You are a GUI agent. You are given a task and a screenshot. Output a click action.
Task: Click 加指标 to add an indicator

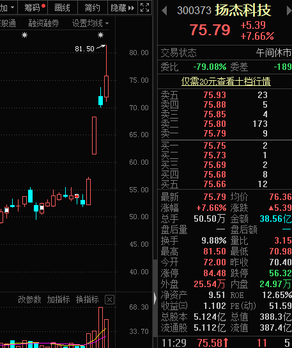[58, 300]
